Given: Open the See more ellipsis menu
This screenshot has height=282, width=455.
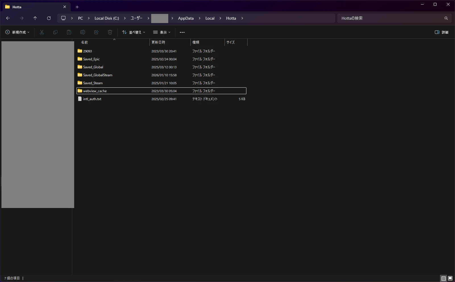Looking at the screenshot, I should click(182, 32).
